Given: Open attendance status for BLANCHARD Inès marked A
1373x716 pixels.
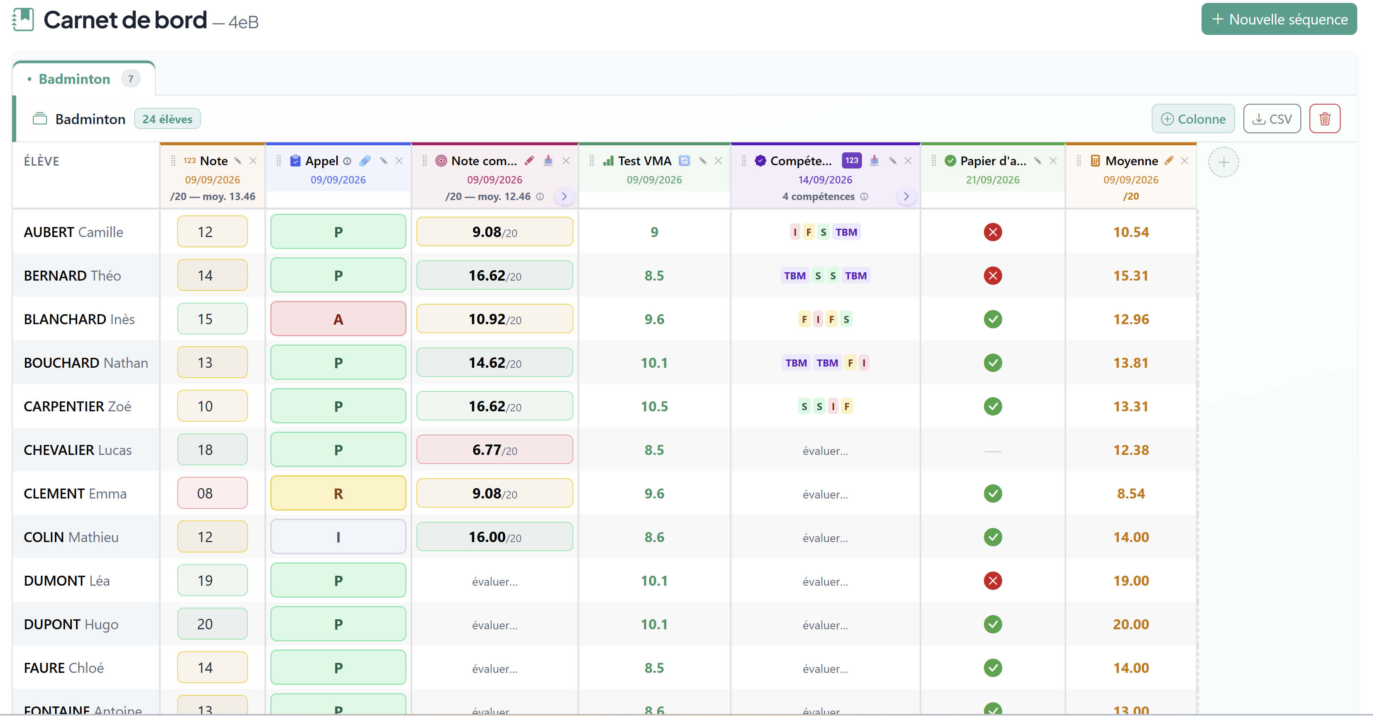Looking at the screenshot, I should pyautogui.click(x=338, y=319).
